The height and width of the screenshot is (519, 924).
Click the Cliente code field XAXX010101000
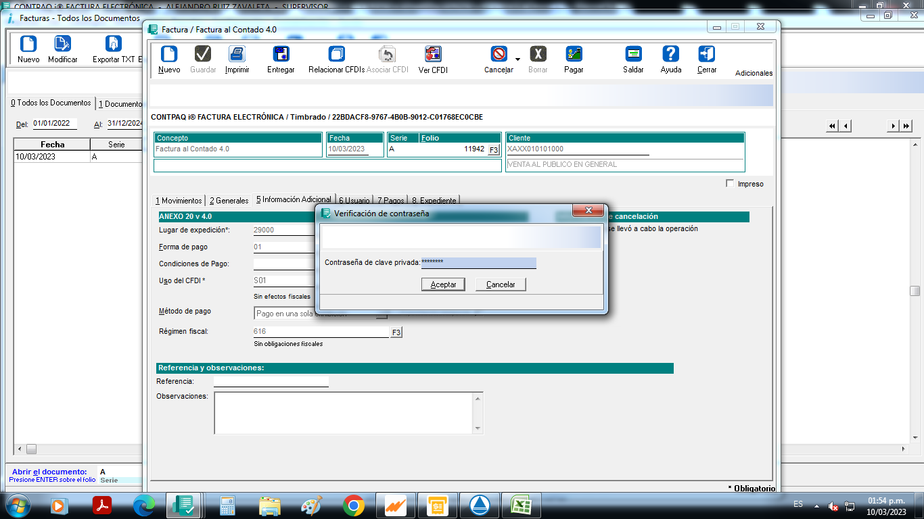pyautogui.click(x=578, y=149)
